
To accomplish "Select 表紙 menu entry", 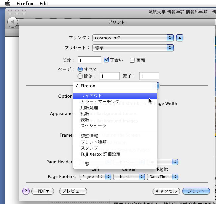I will 115,120.
